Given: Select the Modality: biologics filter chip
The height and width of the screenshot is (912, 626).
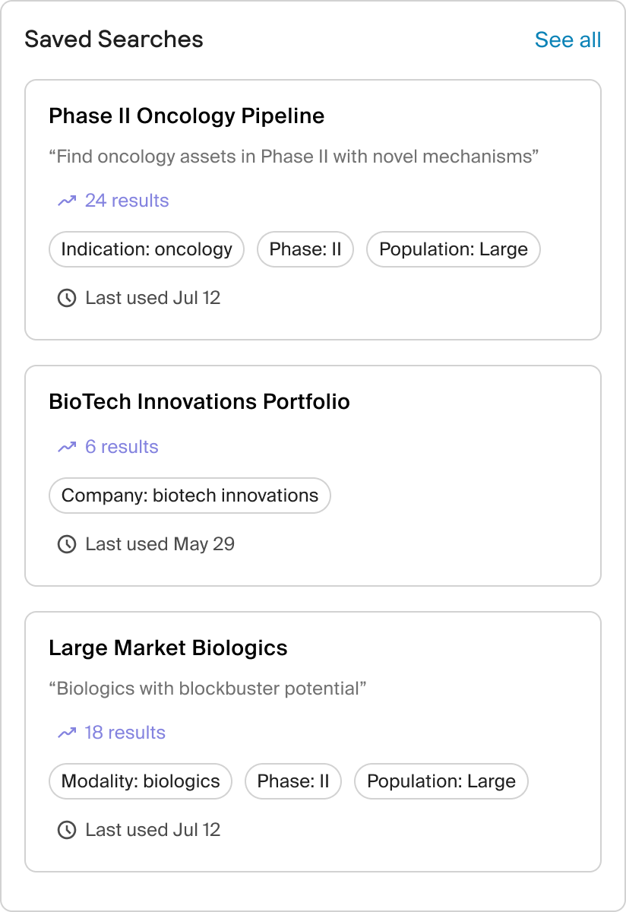Looking at the screenshot, I should (x=141, y=781).
